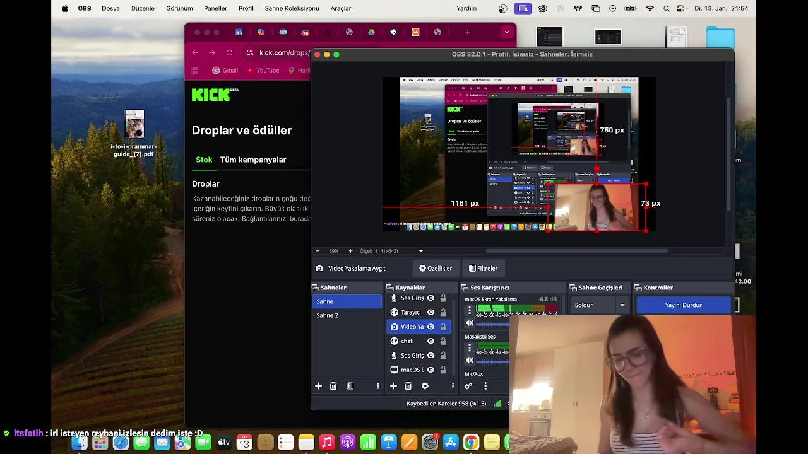This screenshot has height=454, width=808.
Task: Toggle lock on chat source
Action: 443,341
